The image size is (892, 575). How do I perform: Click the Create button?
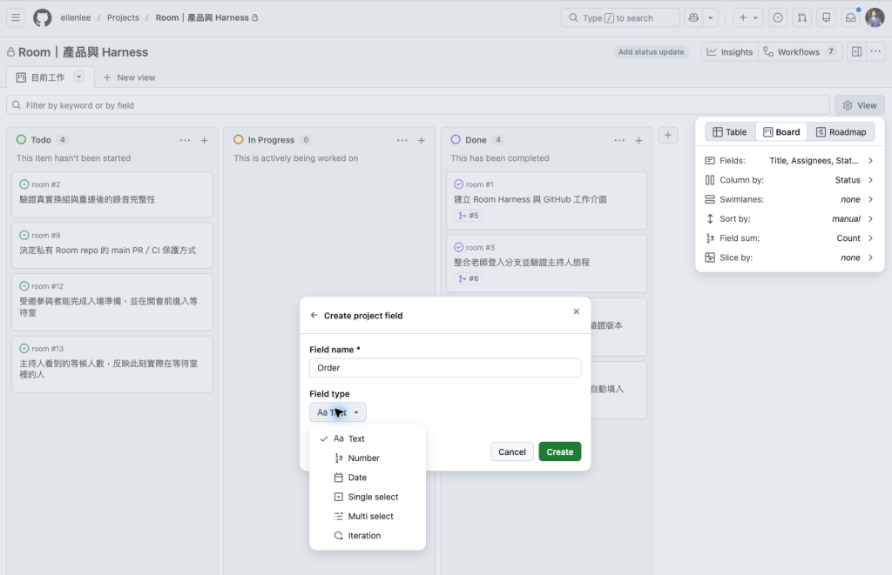(560, 451)
